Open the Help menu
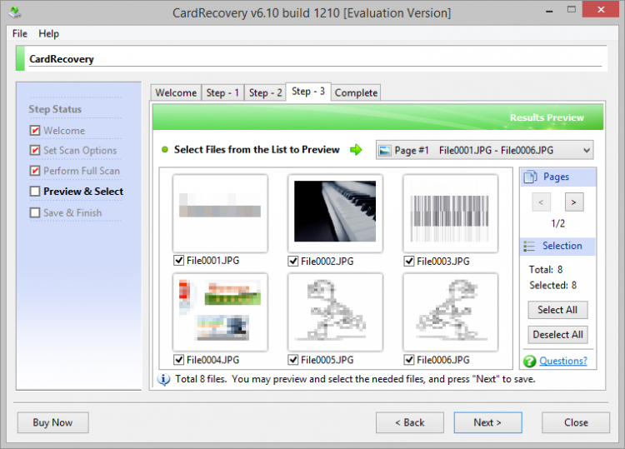 (x=48, y=33)
